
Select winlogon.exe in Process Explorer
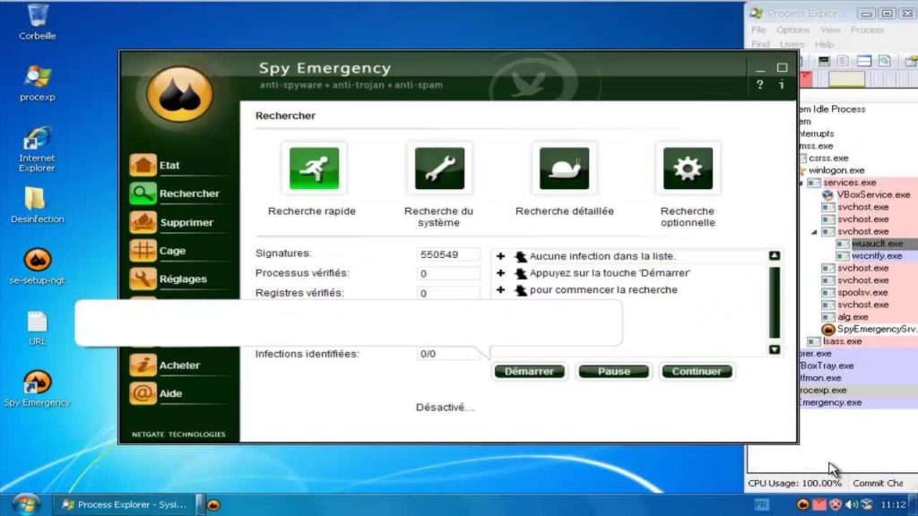click(x=836, y=170)
